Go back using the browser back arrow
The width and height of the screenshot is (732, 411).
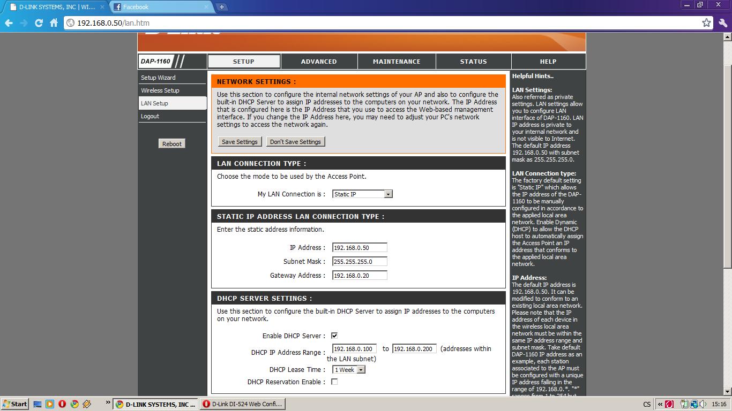pyautogui.click(x=9, y=23)
